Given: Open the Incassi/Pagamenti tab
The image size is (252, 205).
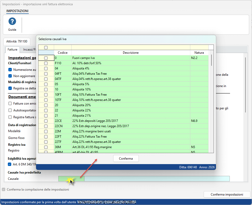Looking at the screenshot, I should [x=30, y=50].
